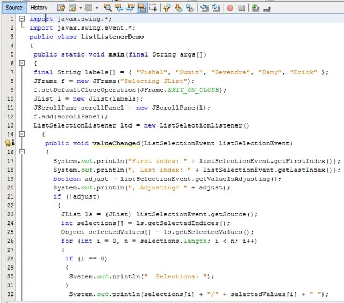Click the "Vishal" string on line 7

click(152, 72)
